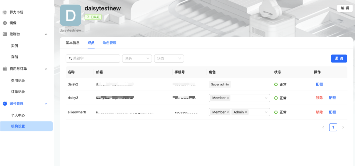The width and height of the screenshot is (355, 166).
Task: Switch to the 角色管理 tab
Action: coord(109,43)
